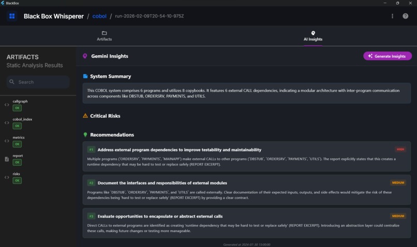Click the OK badge under risks
This screenshot has width=417, height=247.
click(x=17, y=180)
